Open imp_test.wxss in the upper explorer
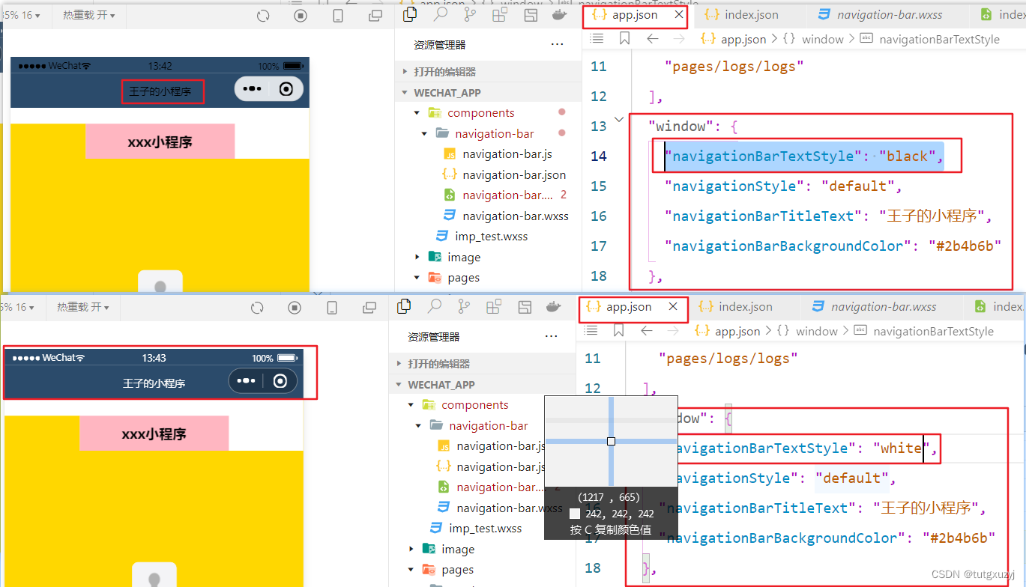This screenshot has width=1026, height=587. tap(491, 237)
